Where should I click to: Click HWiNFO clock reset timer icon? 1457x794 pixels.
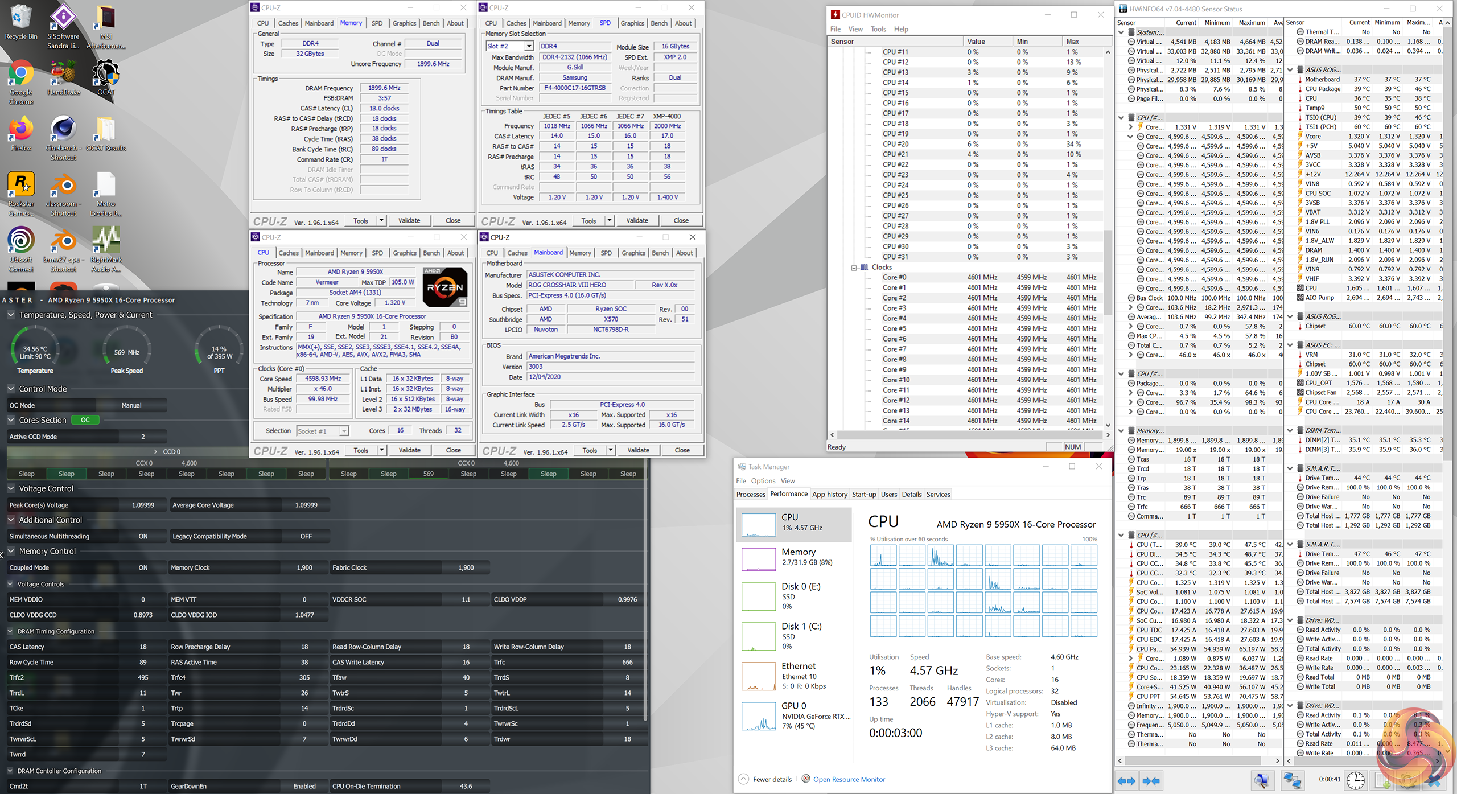1355,780
